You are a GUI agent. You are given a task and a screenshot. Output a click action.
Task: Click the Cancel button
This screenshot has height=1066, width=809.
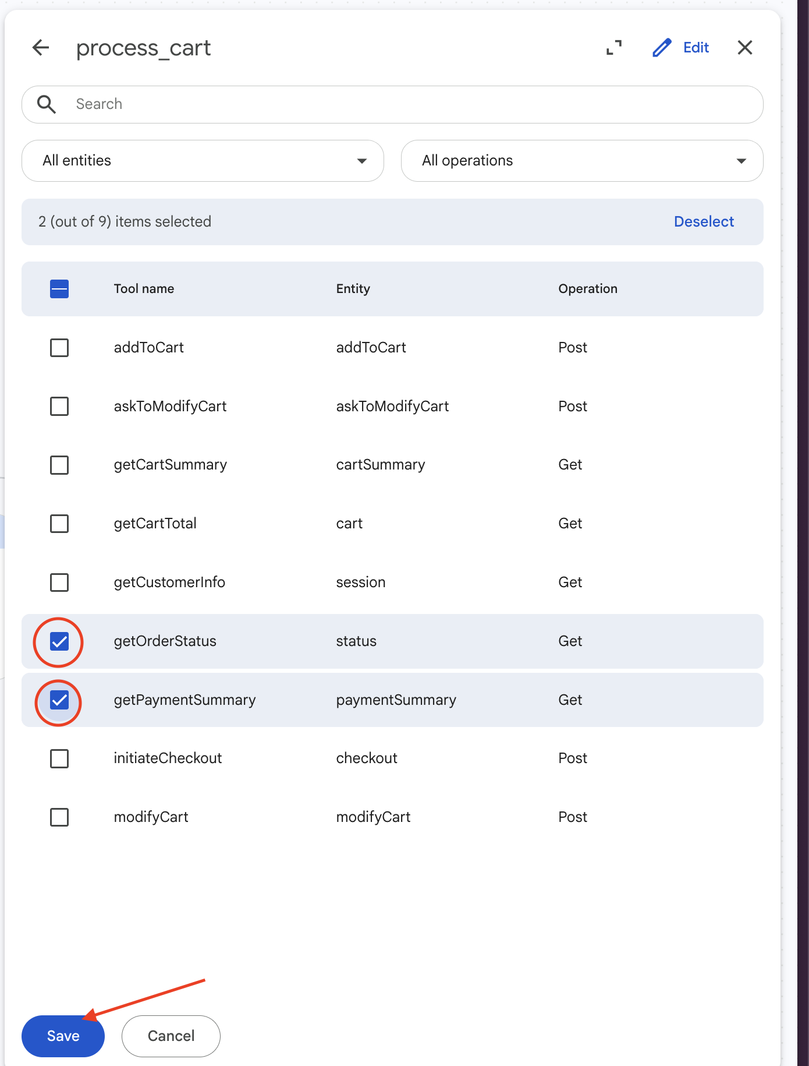(171, 1036)
